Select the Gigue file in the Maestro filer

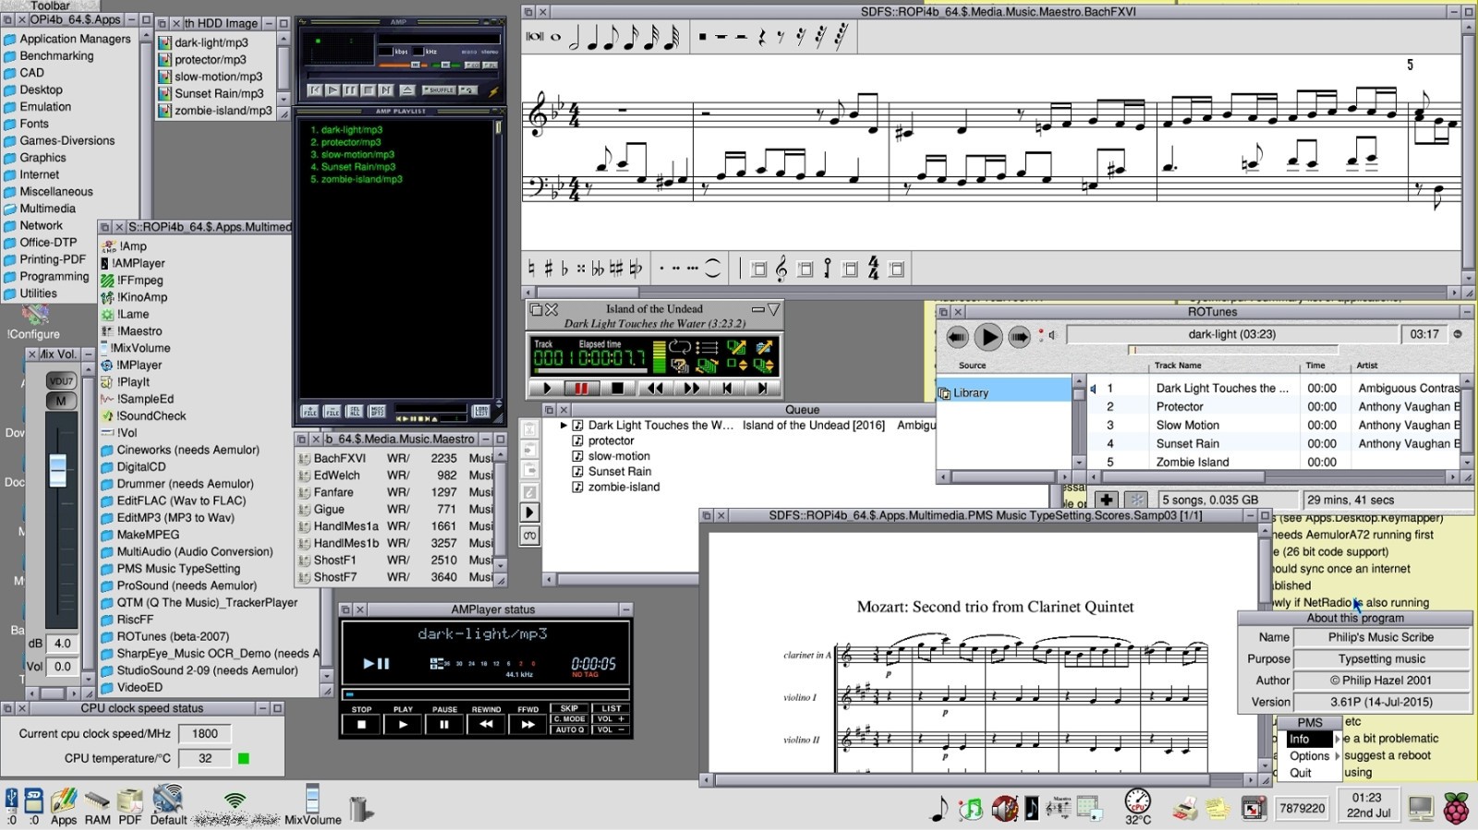(330, 509)
